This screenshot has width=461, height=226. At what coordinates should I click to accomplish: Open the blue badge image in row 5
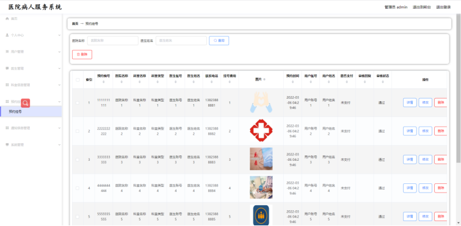pyautogui.click(x=261, y=215)
